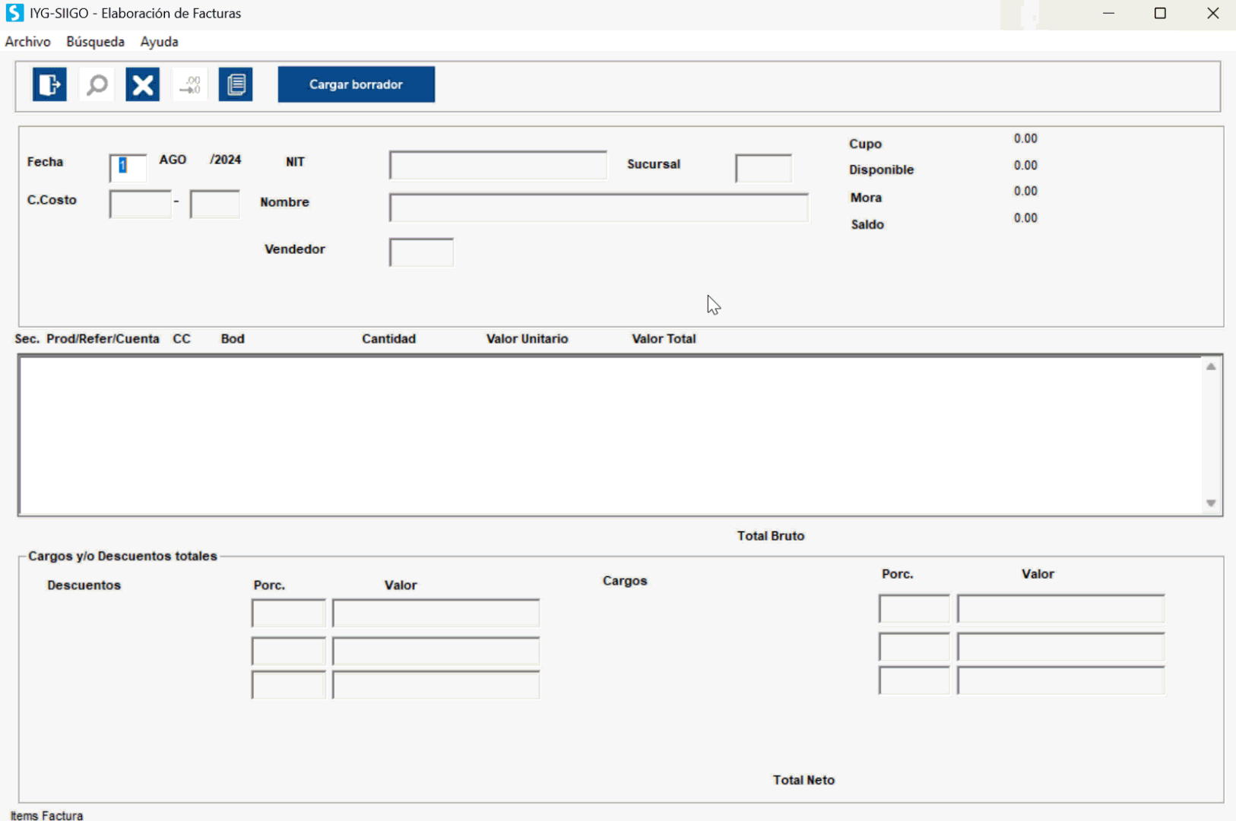Close the Elaboración de Facturas window
This screenshot has height=821, width=1236.
(x=1213, y=13)
